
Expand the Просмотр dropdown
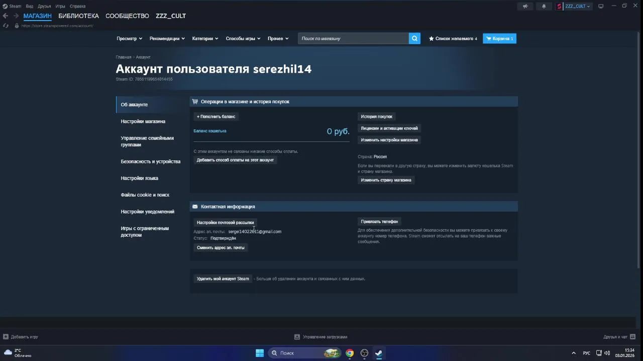130,39
